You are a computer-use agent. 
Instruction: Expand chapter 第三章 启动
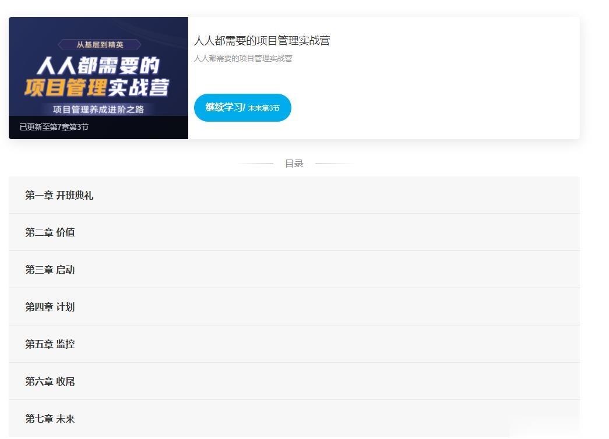(x=294, y=270)
